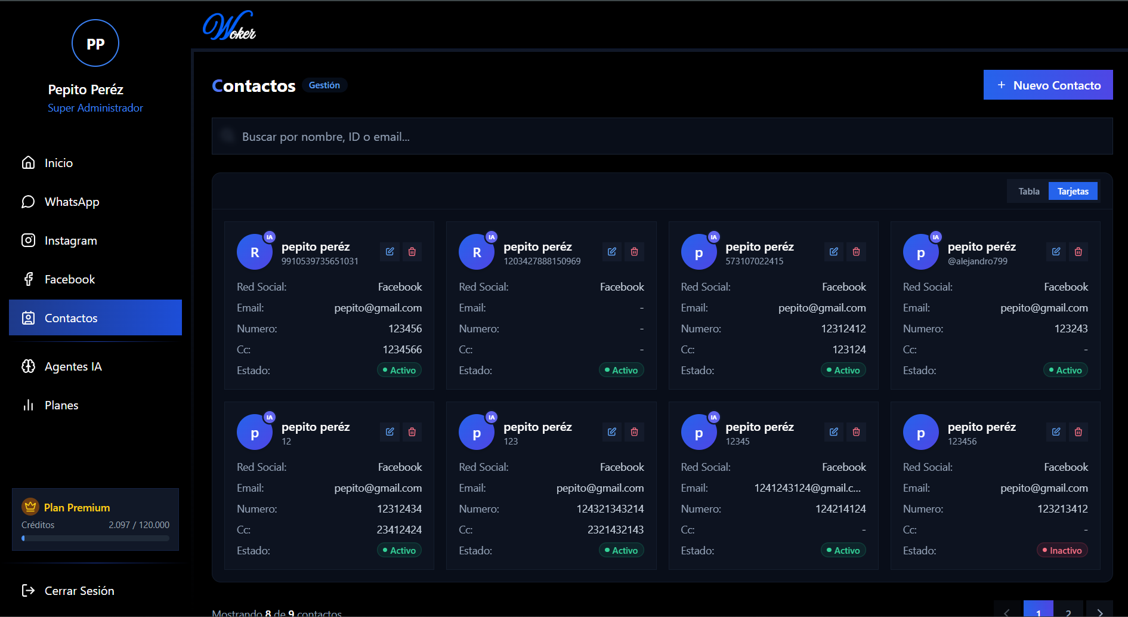The image size is (1128, 617).
Task: Go to next page arrow
Action: (1099, 611)
